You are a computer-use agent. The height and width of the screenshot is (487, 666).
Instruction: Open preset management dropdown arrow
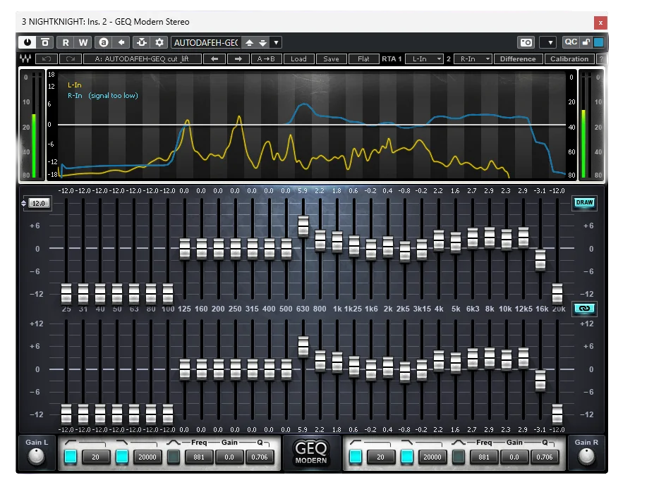point(276,43)
